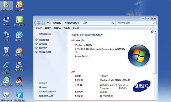This screenshot has height=102, width=171.
Task: Open the 爱奇艺视频 desktop shortcut
Action: pos(20,21)
